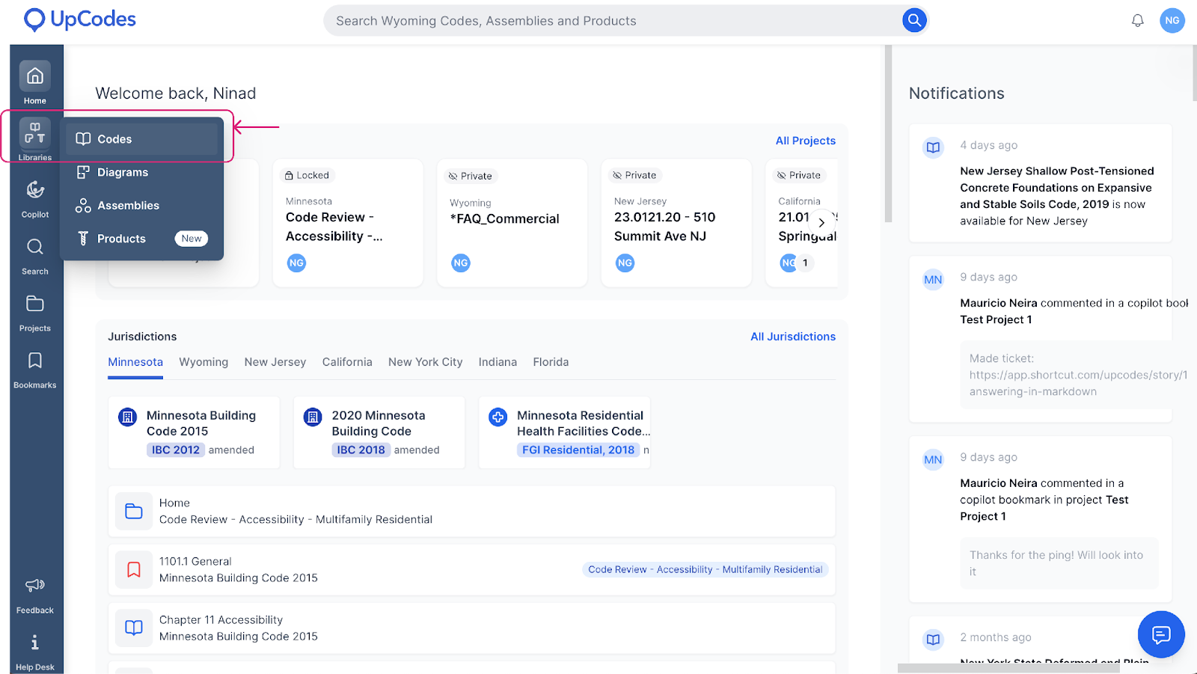The height and width of the screenshot is (674, 1197).
Task: Open 1101.1 General bookmark row
Action: (x=472, y=570)
